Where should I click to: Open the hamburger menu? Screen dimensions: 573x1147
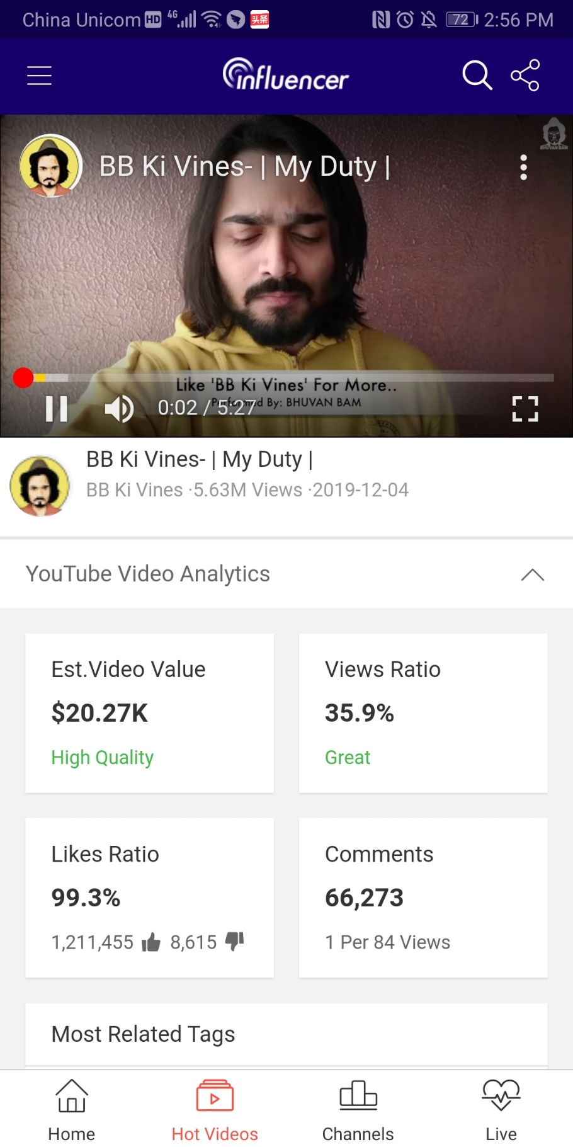(39, 76)
